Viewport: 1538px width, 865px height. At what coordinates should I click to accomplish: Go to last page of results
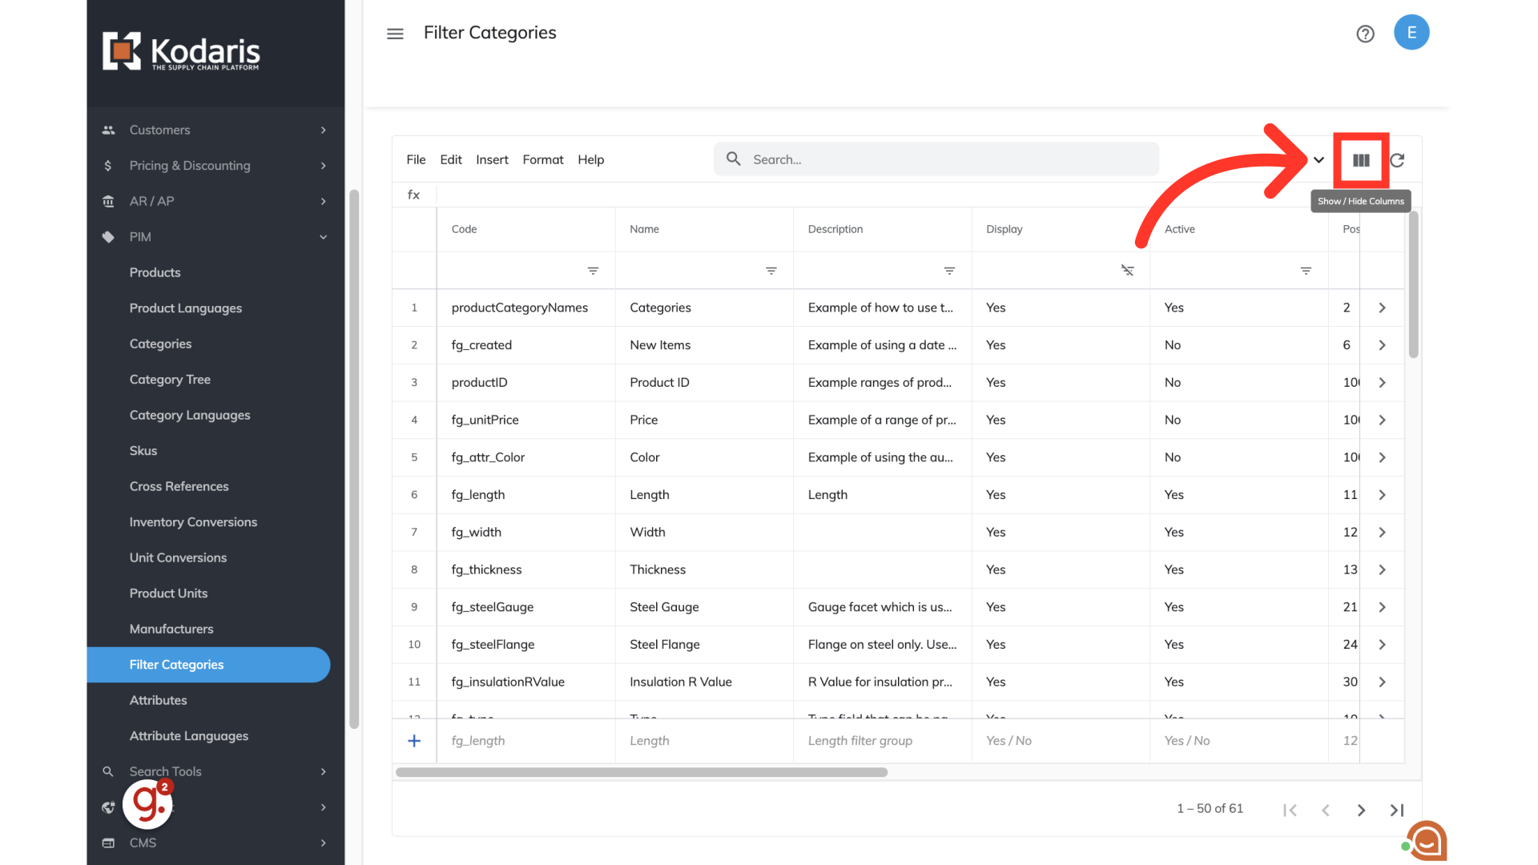coord(1397,810)
